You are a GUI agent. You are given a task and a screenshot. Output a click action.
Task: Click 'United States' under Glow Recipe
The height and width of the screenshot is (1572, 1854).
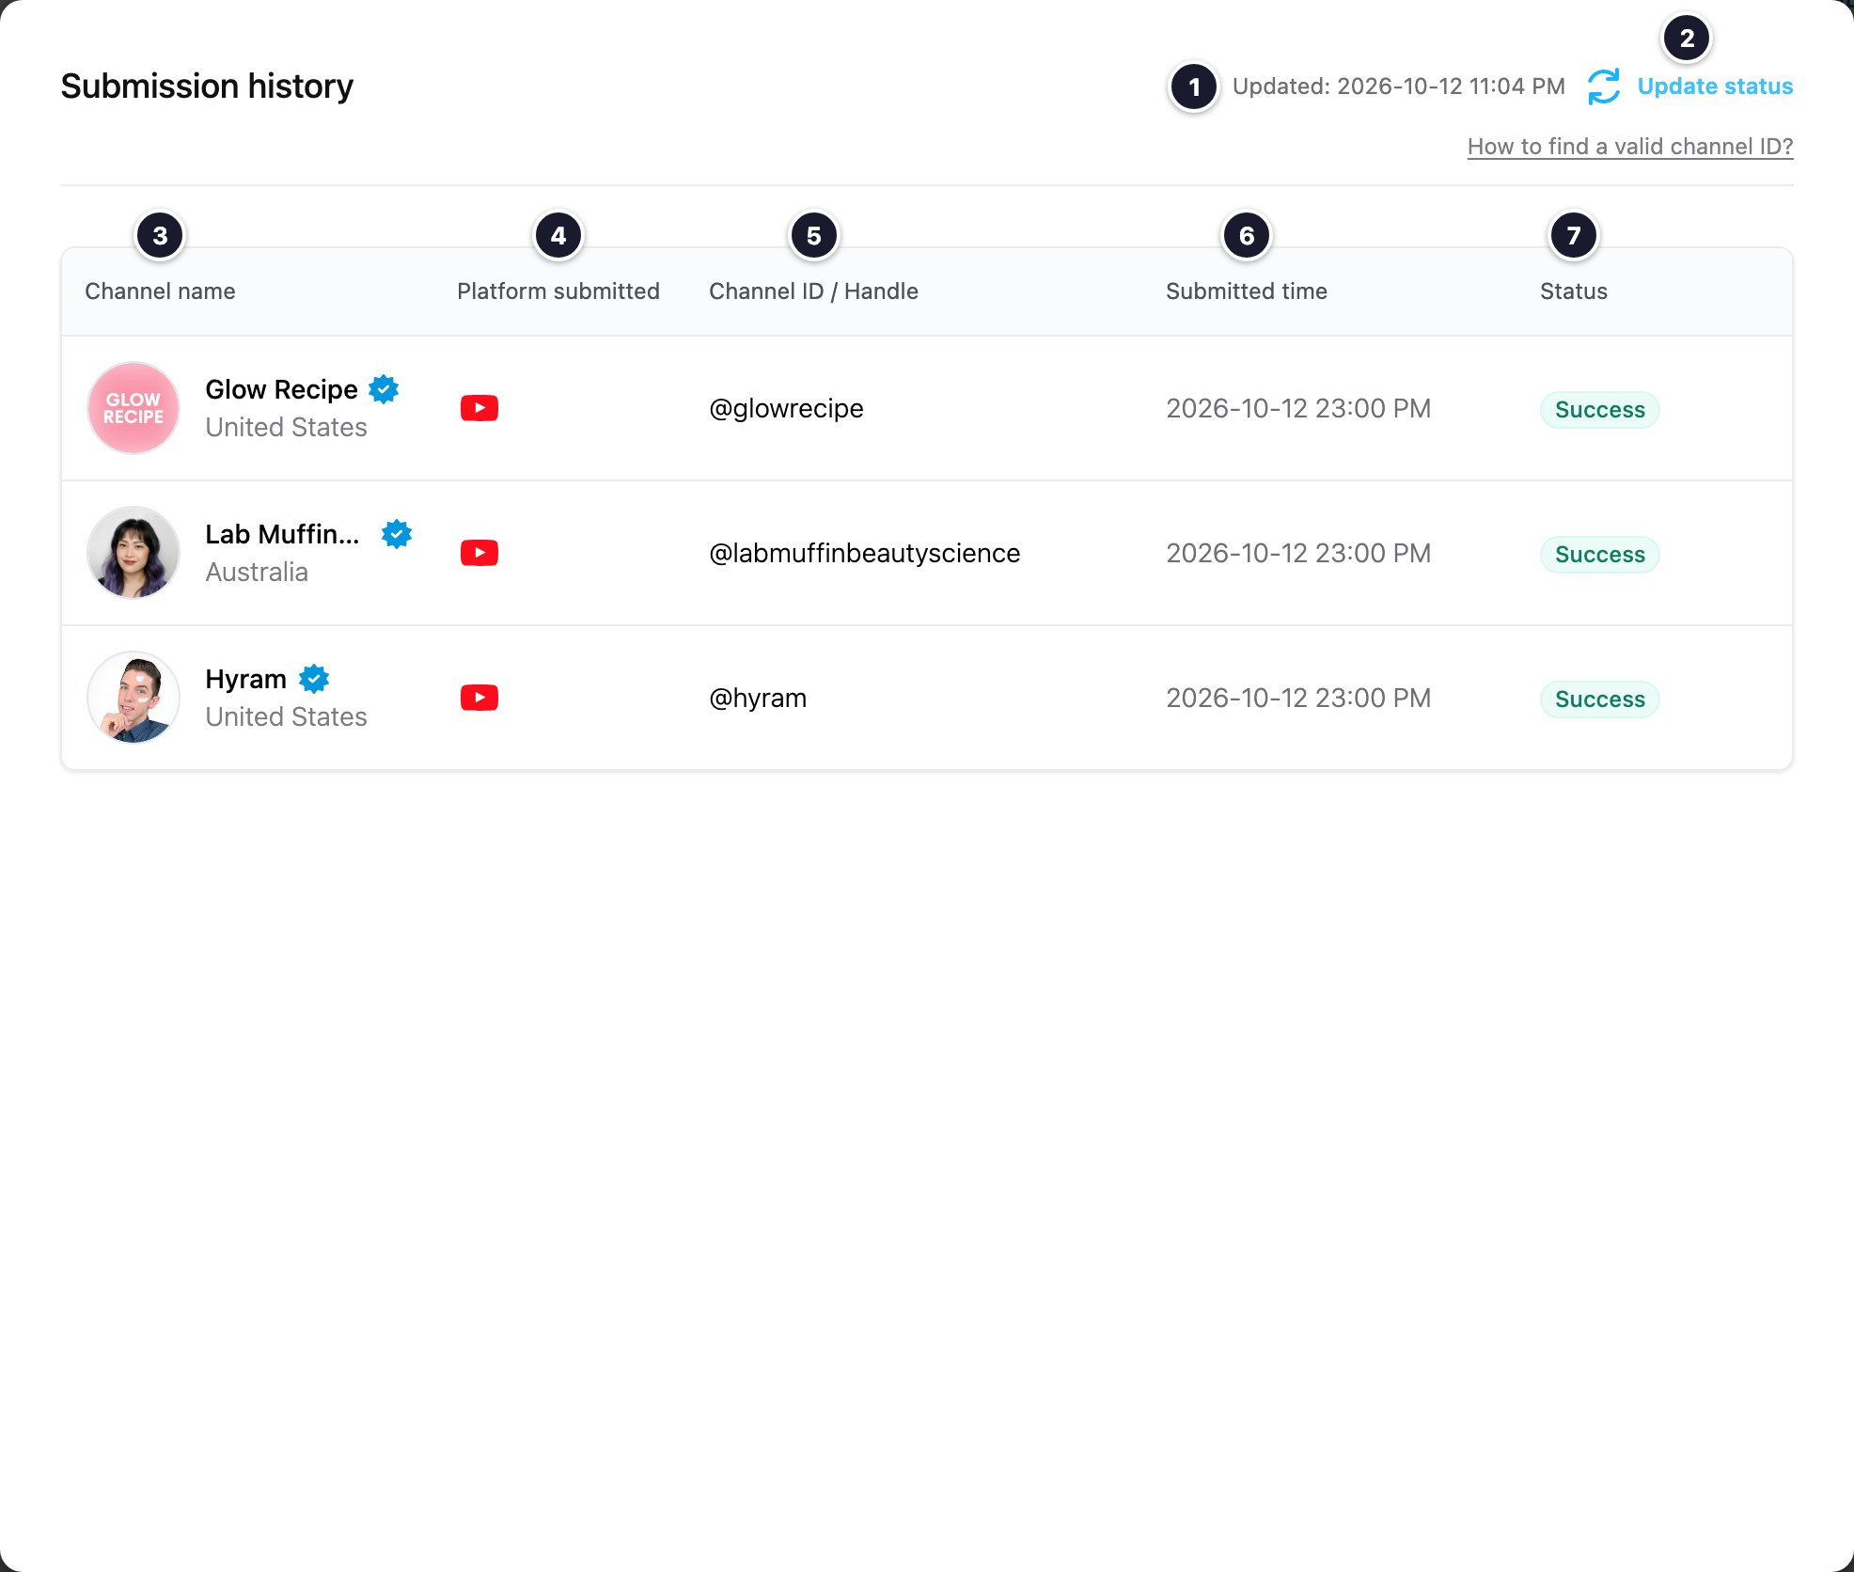click(286, 427)
